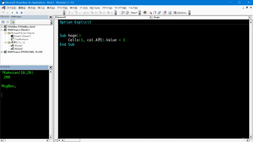253x142 pixels.
Task: Expand VBAProject (PERSONAL.XLSB) node
Action: pyautogui.click(x=2, y=52)
